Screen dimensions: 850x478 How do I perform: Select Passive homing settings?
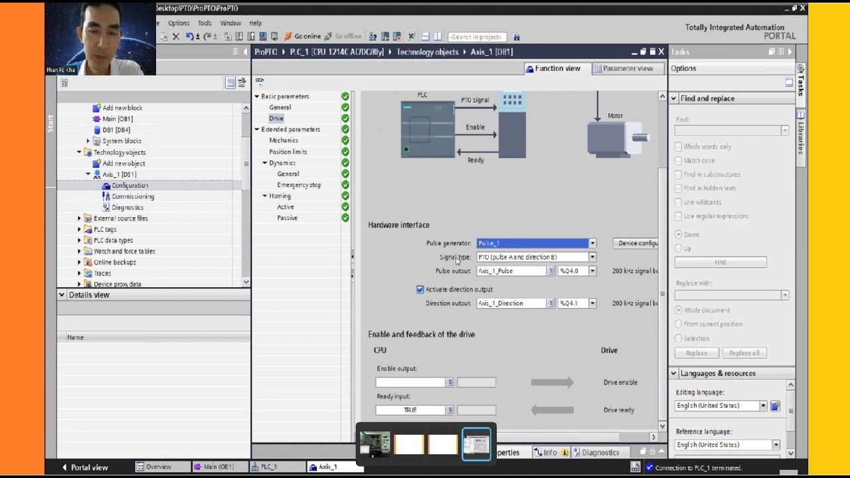tap(287, 218)
